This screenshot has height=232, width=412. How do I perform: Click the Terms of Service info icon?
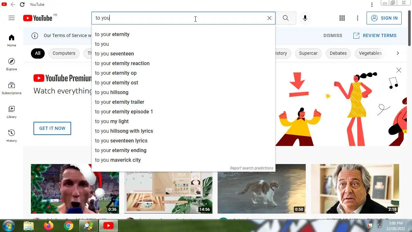pos(35,36)
